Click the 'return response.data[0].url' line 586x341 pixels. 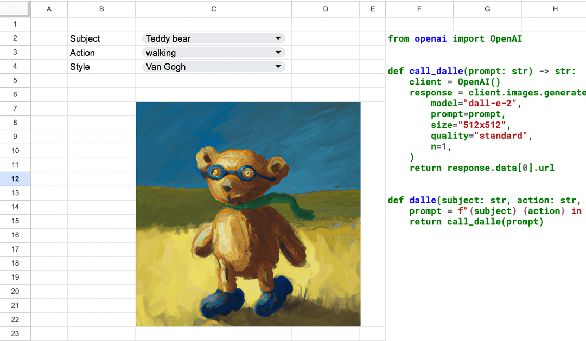click(x=482, y=168)
